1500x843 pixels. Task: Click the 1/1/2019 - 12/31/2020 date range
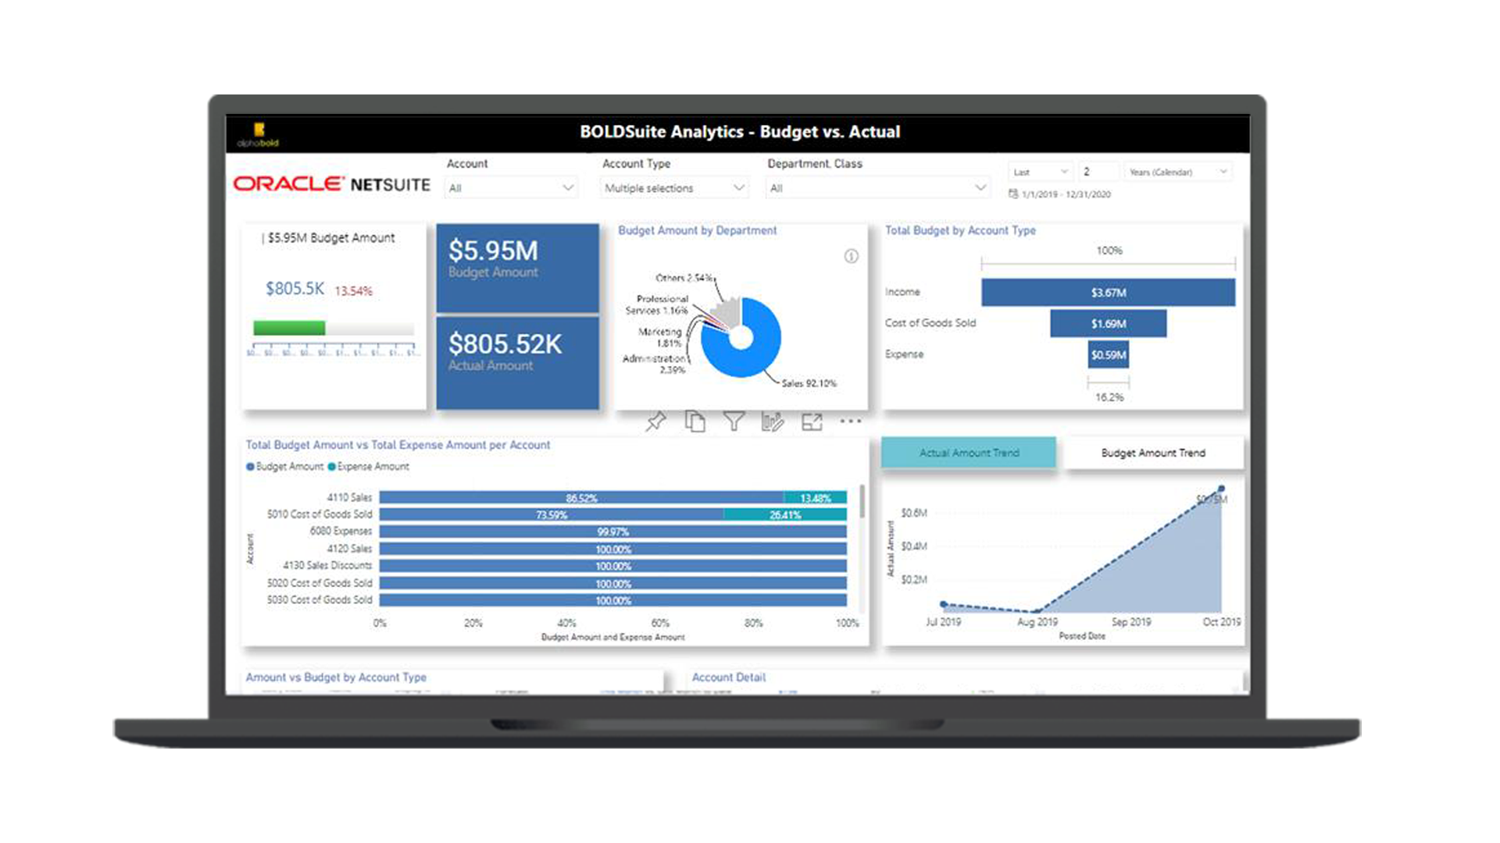(1066, 194)
